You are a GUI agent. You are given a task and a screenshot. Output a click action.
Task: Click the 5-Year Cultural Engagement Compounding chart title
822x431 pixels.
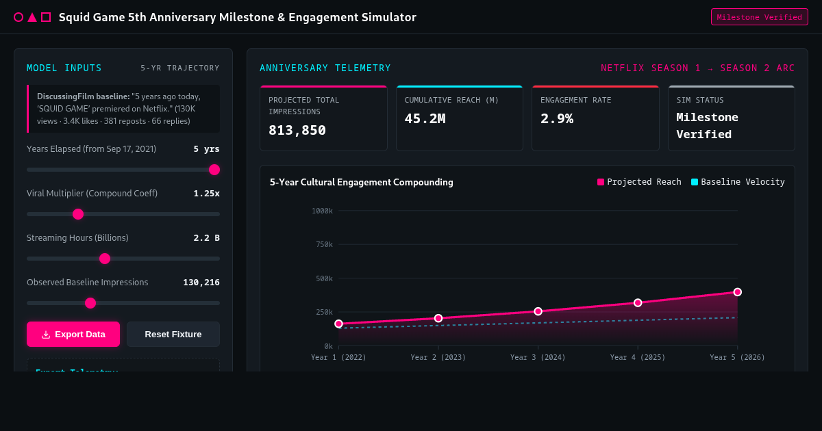coord(362,182)
